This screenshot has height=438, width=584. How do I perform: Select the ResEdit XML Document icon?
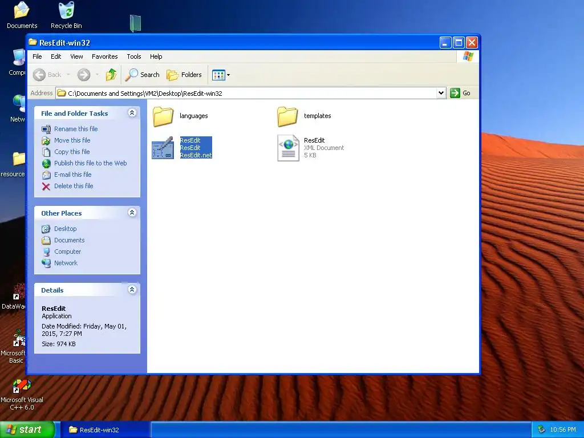click(x=288, y=148)
